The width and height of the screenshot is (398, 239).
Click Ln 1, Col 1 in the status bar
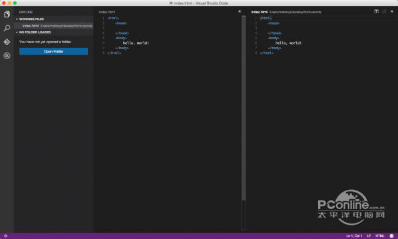point(354,236)
